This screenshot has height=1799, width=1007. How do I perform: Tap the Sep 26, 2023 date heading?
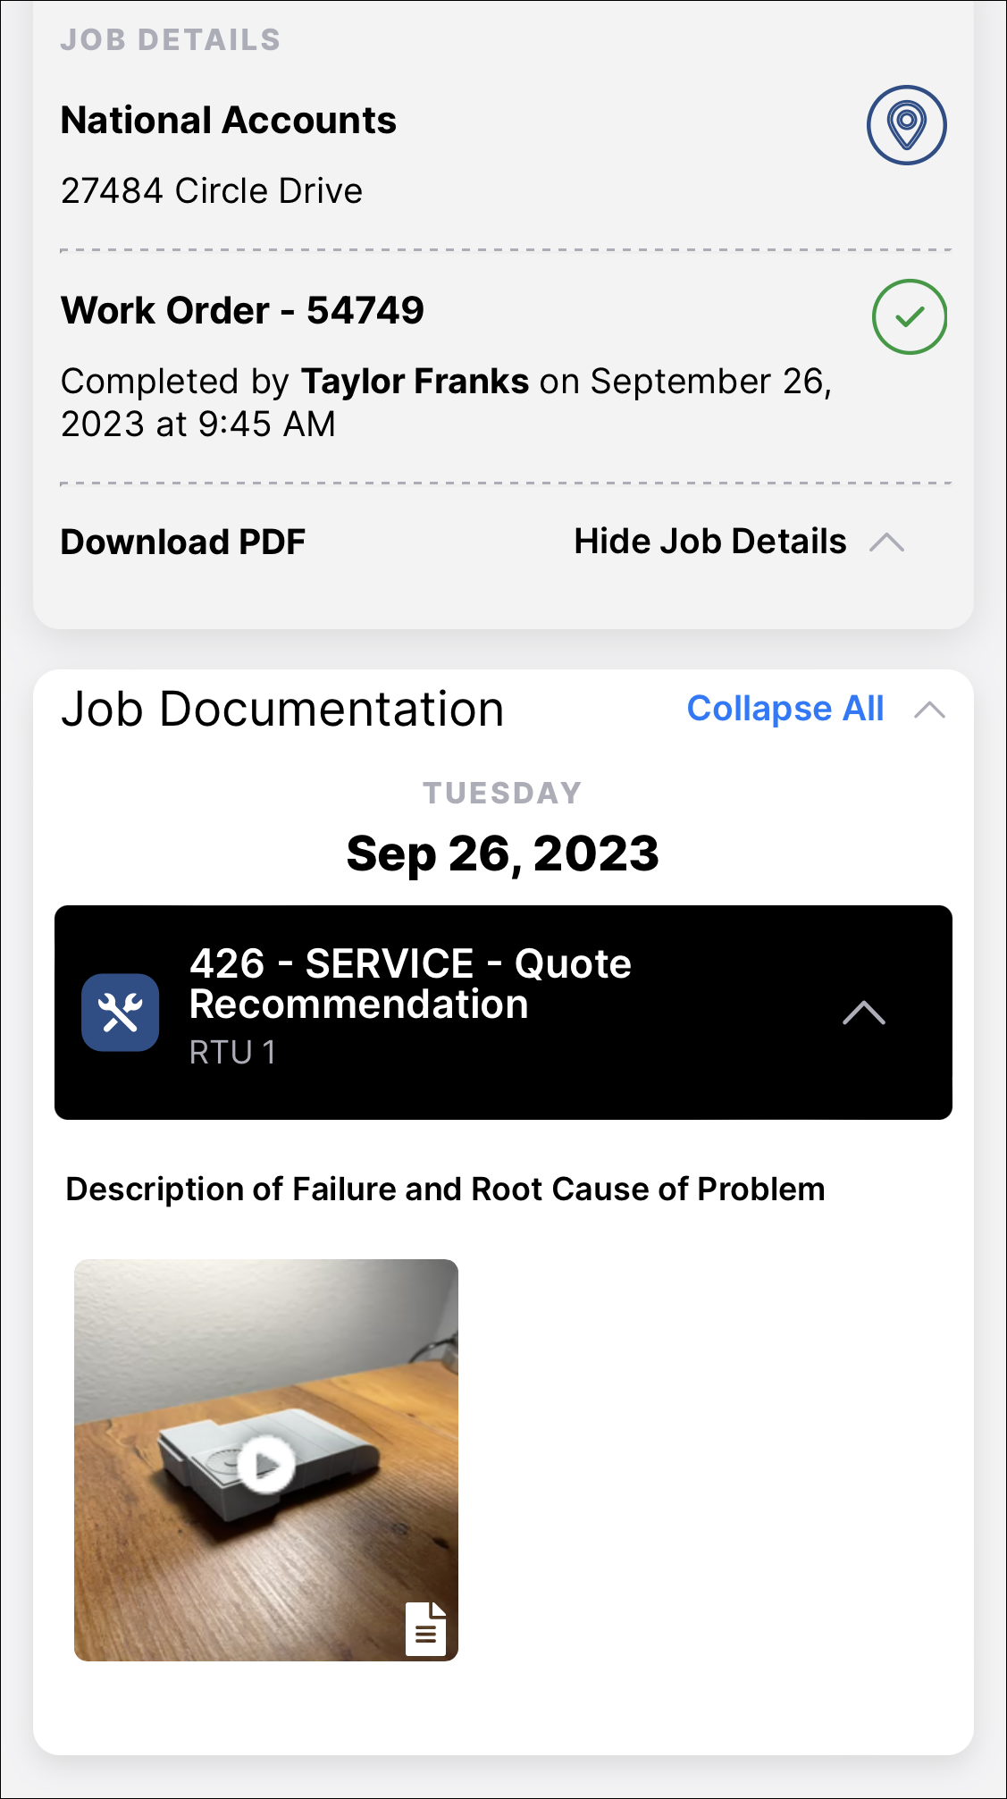(x=502, y=853)
